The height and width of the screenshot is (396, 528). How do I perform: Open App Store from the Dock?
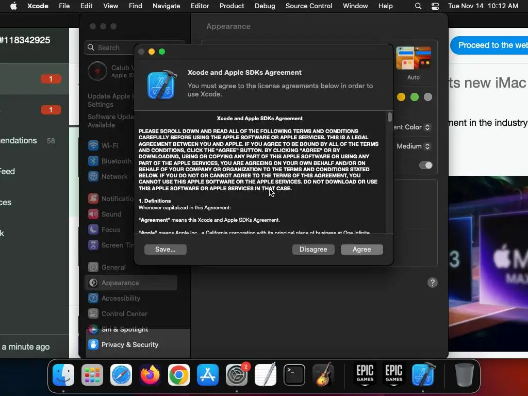point(208,375)
